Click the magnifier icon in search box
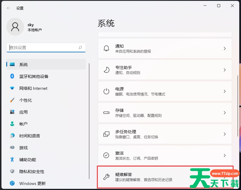241x190 pixels. tap(80, 48)
